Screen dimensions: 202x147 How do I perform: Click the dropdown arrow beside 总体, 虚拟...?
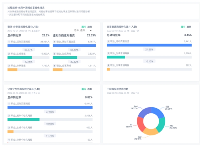pyautogui.click(x=91, y=30)
